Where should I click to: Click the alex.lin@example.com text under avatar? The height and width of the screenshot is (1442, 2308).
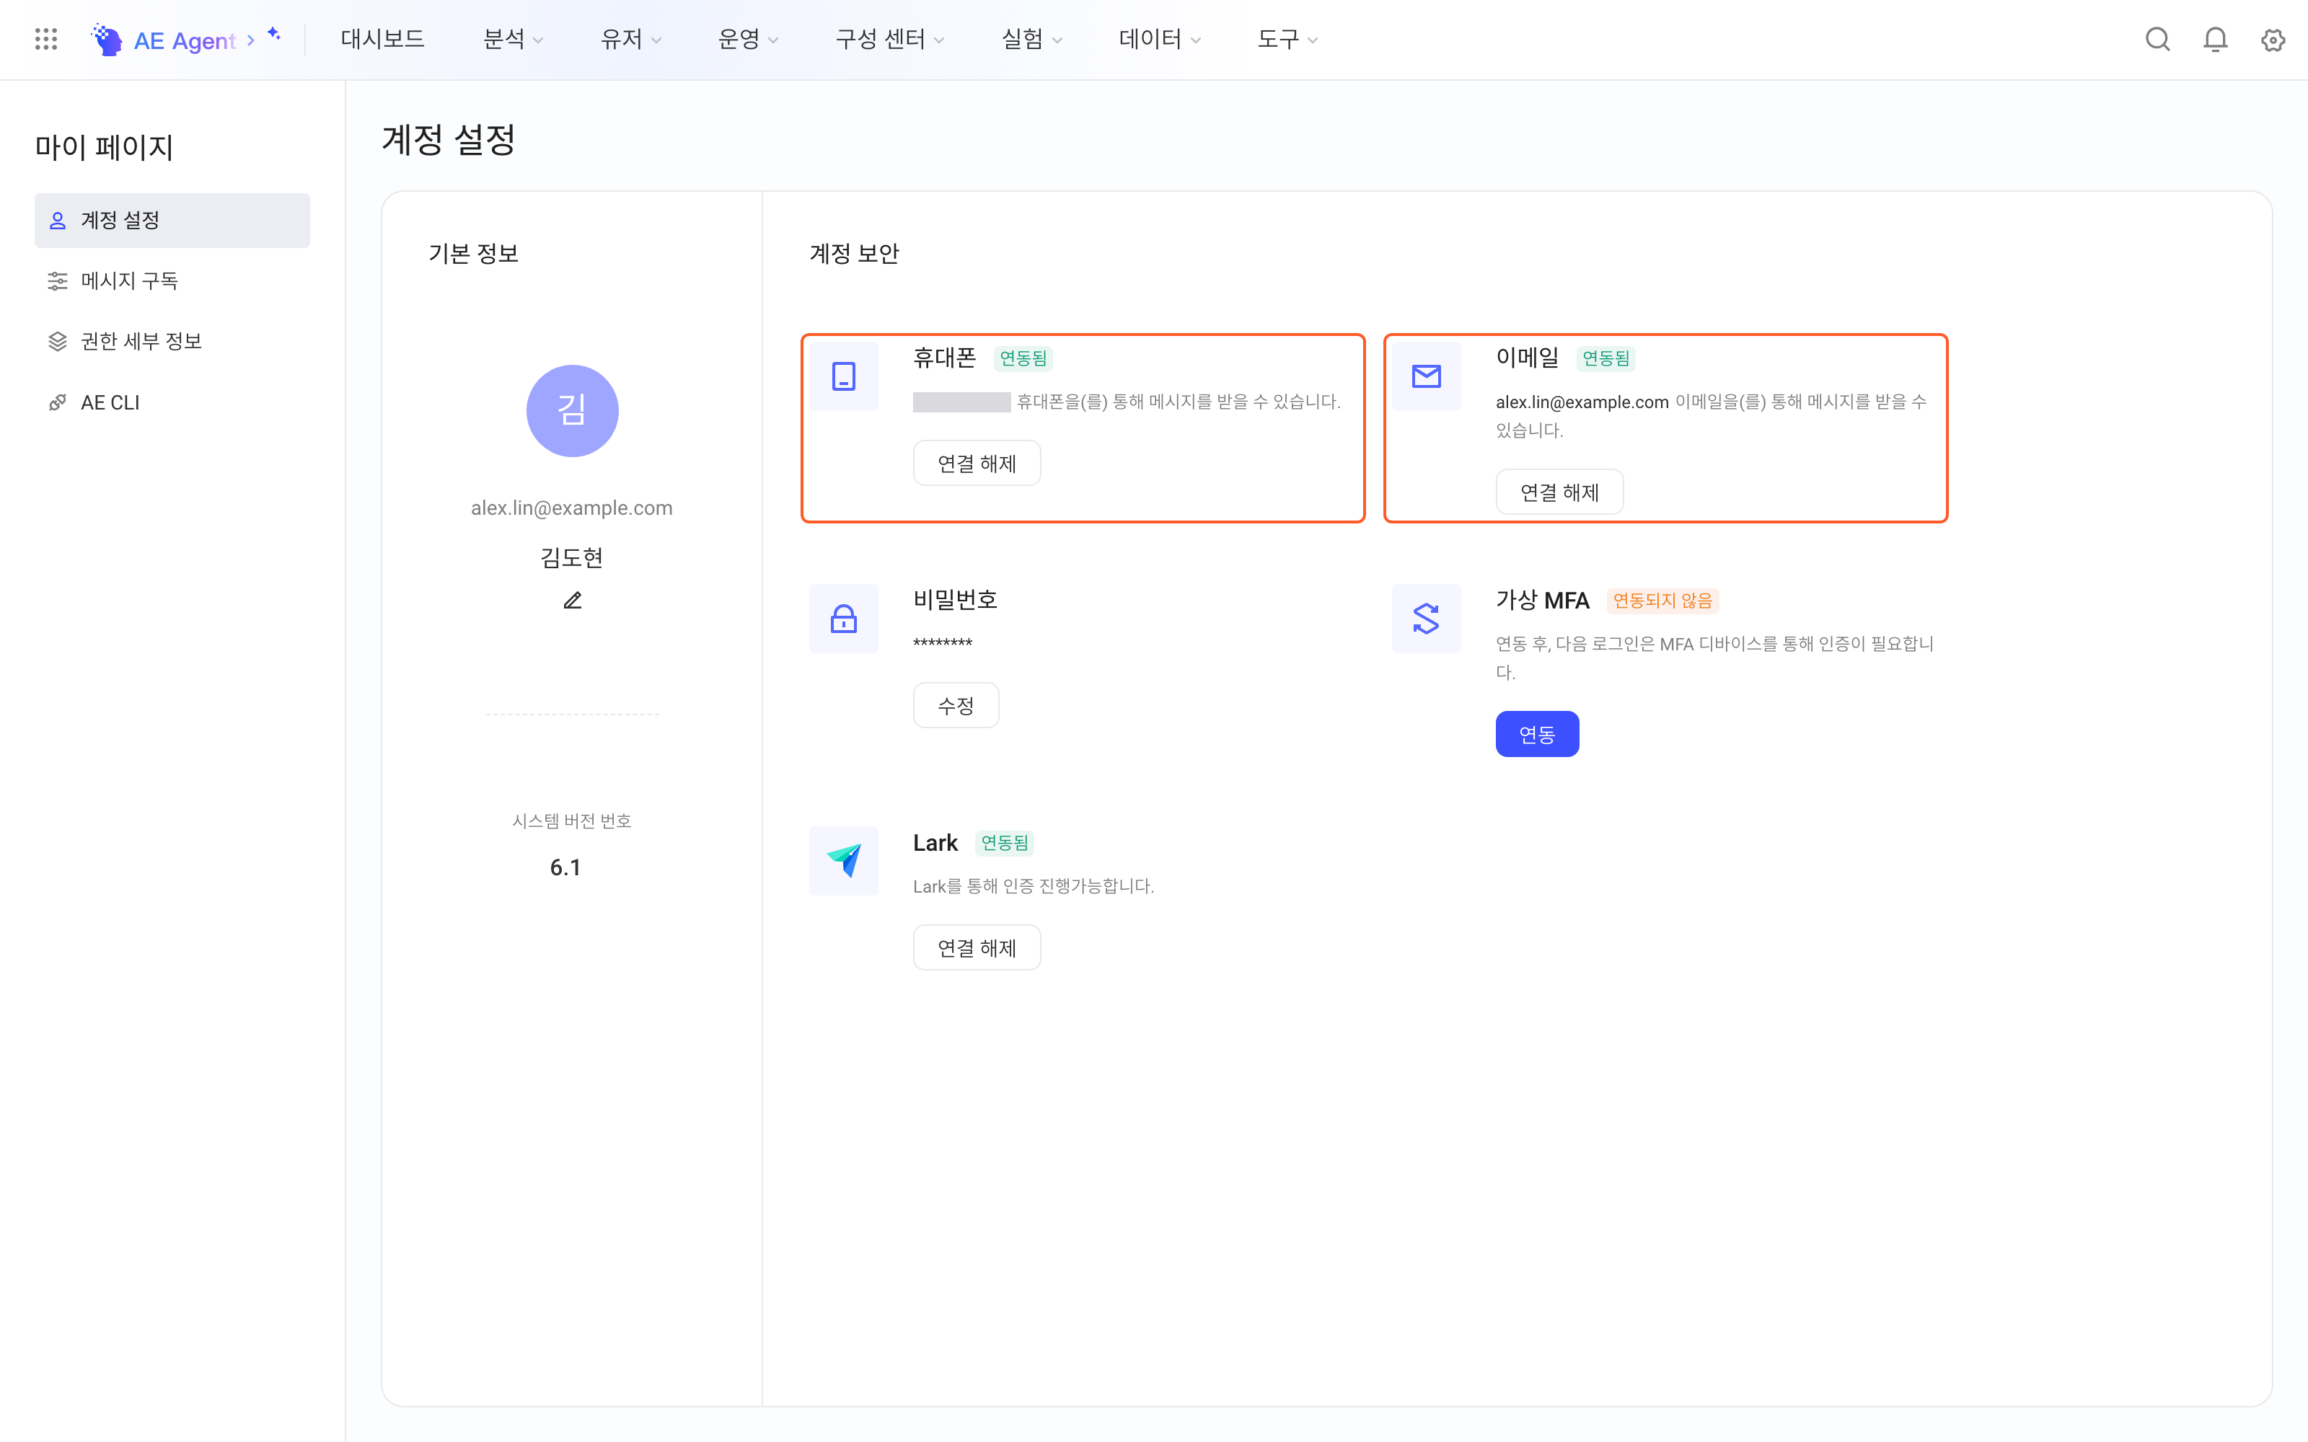pyautogui.click(x=572, y=508)
